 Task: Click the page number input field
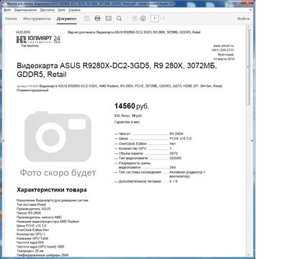(x=155, y=19)
